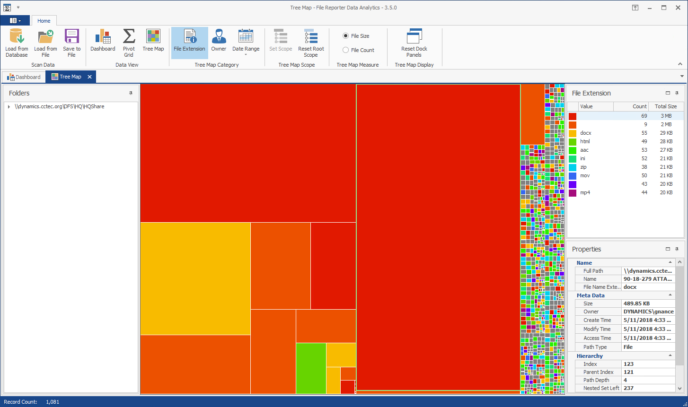Select the File Count radio button
688x407 pixels.
coord(346,50)
